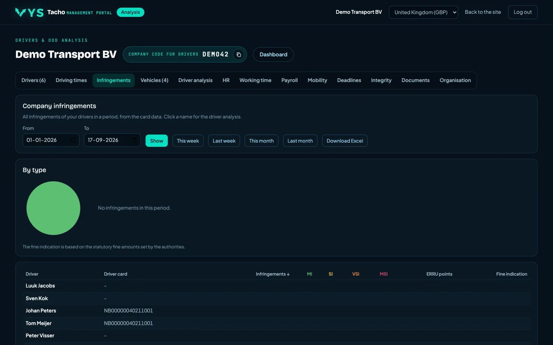Copy the company code DEM042
This screenshot has height=345, width=553.
click(239, 54)
